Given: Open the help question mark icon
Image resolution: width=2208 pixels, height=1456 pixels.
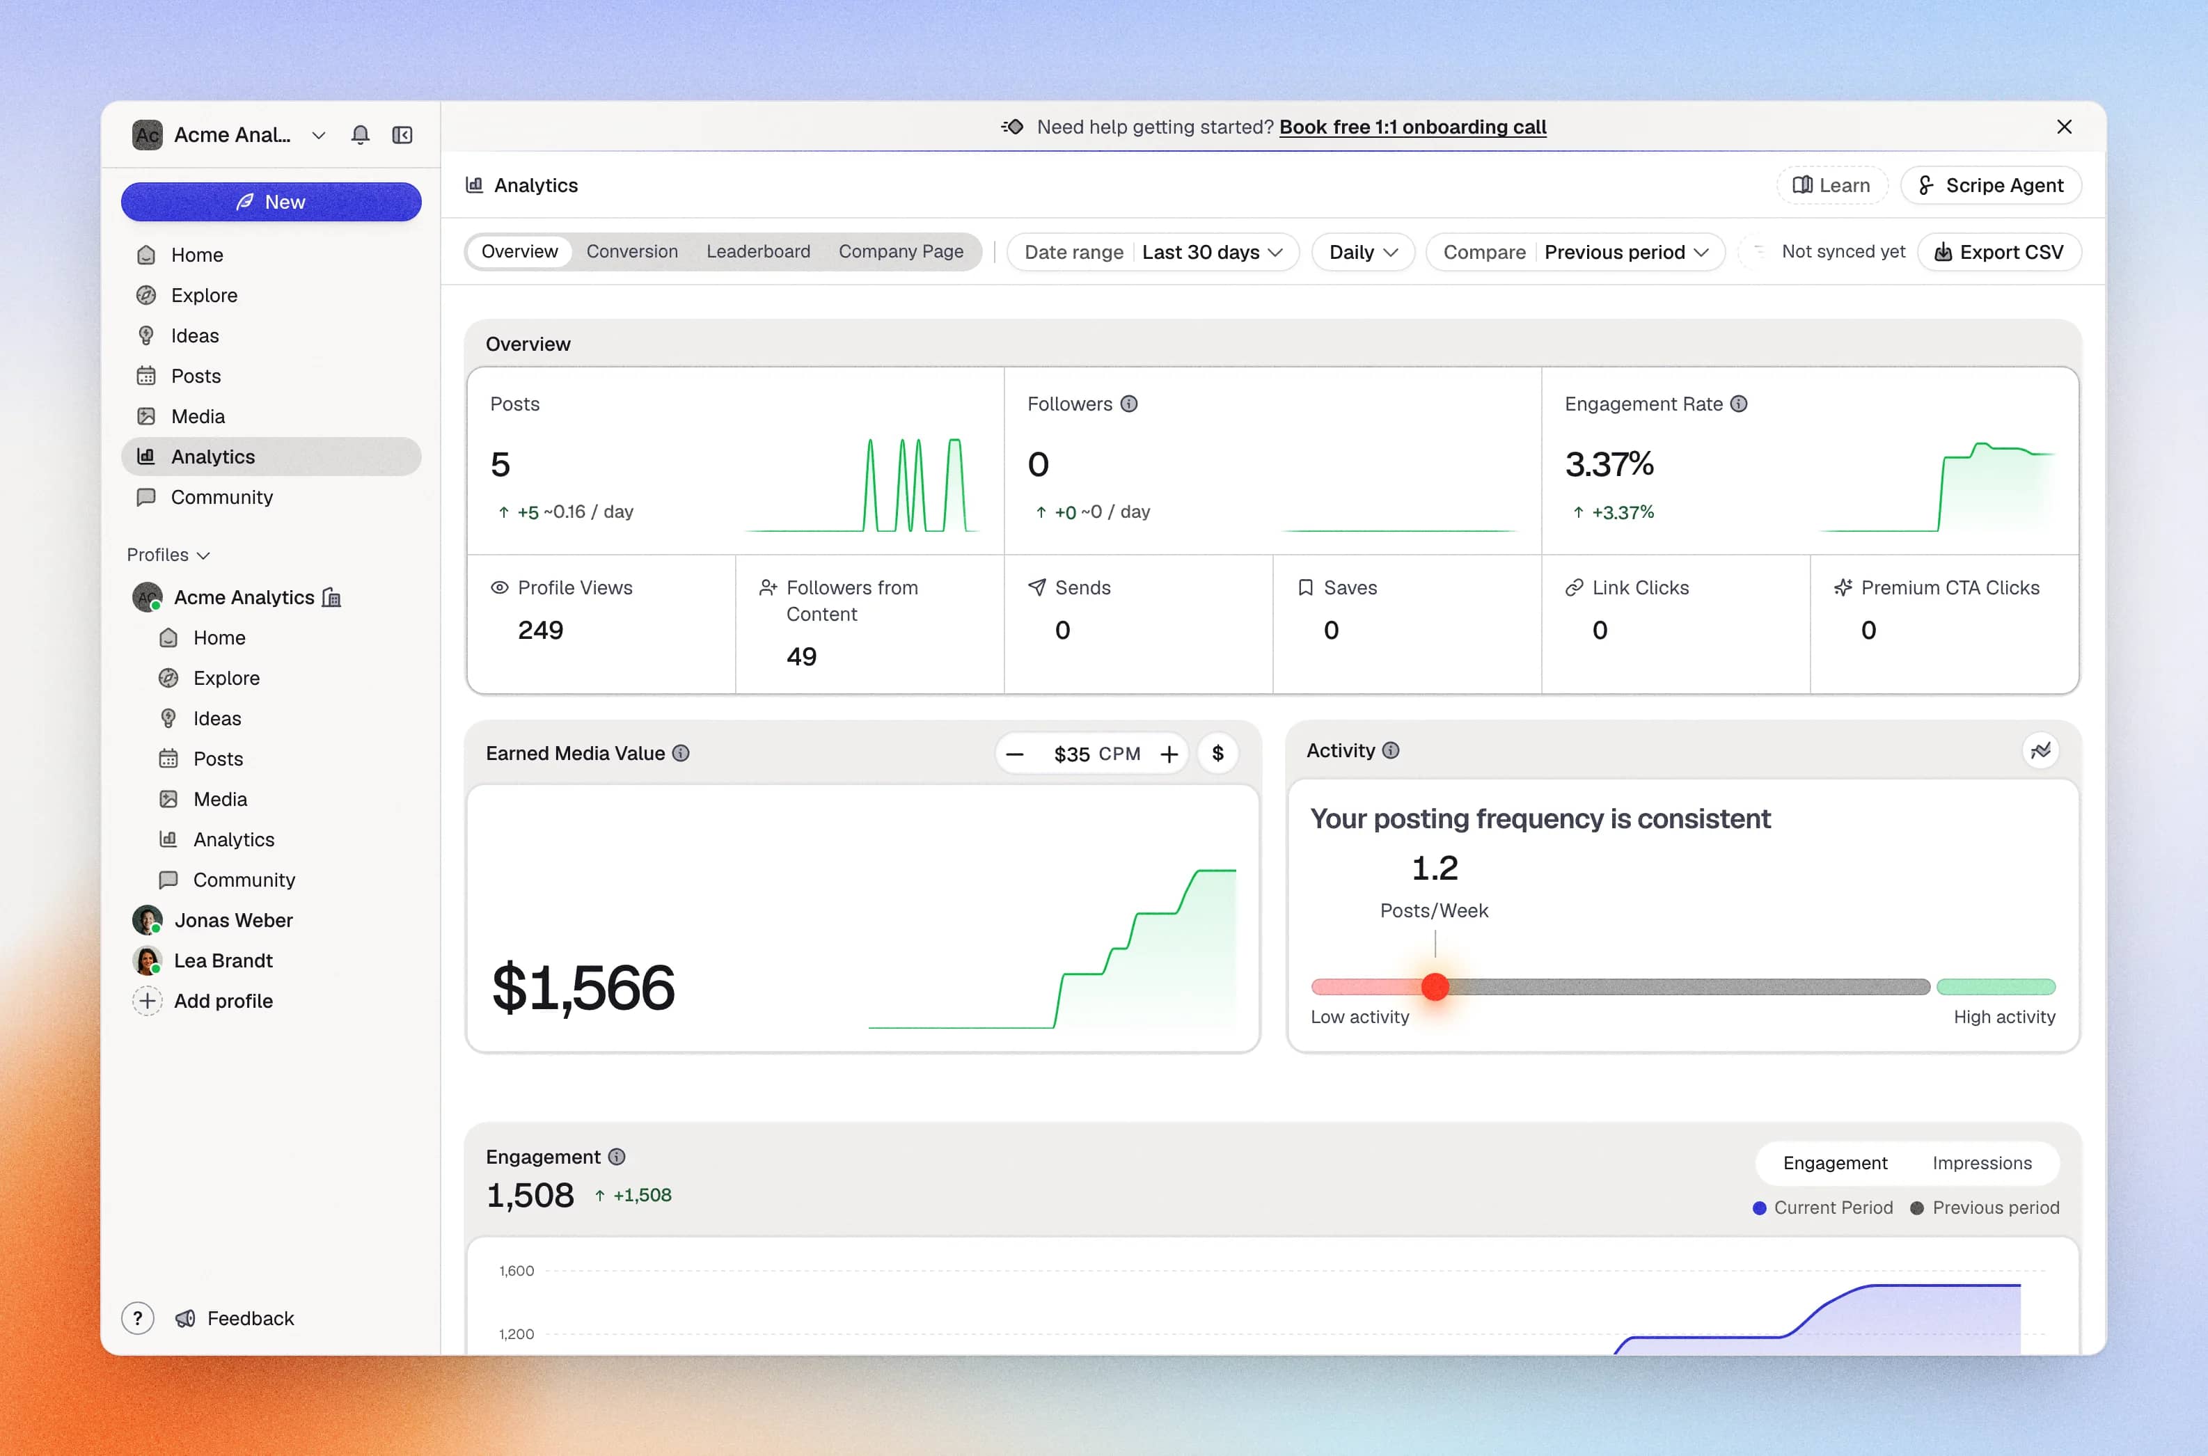Looking at the screenshot, I should [x=137, y=1317].
